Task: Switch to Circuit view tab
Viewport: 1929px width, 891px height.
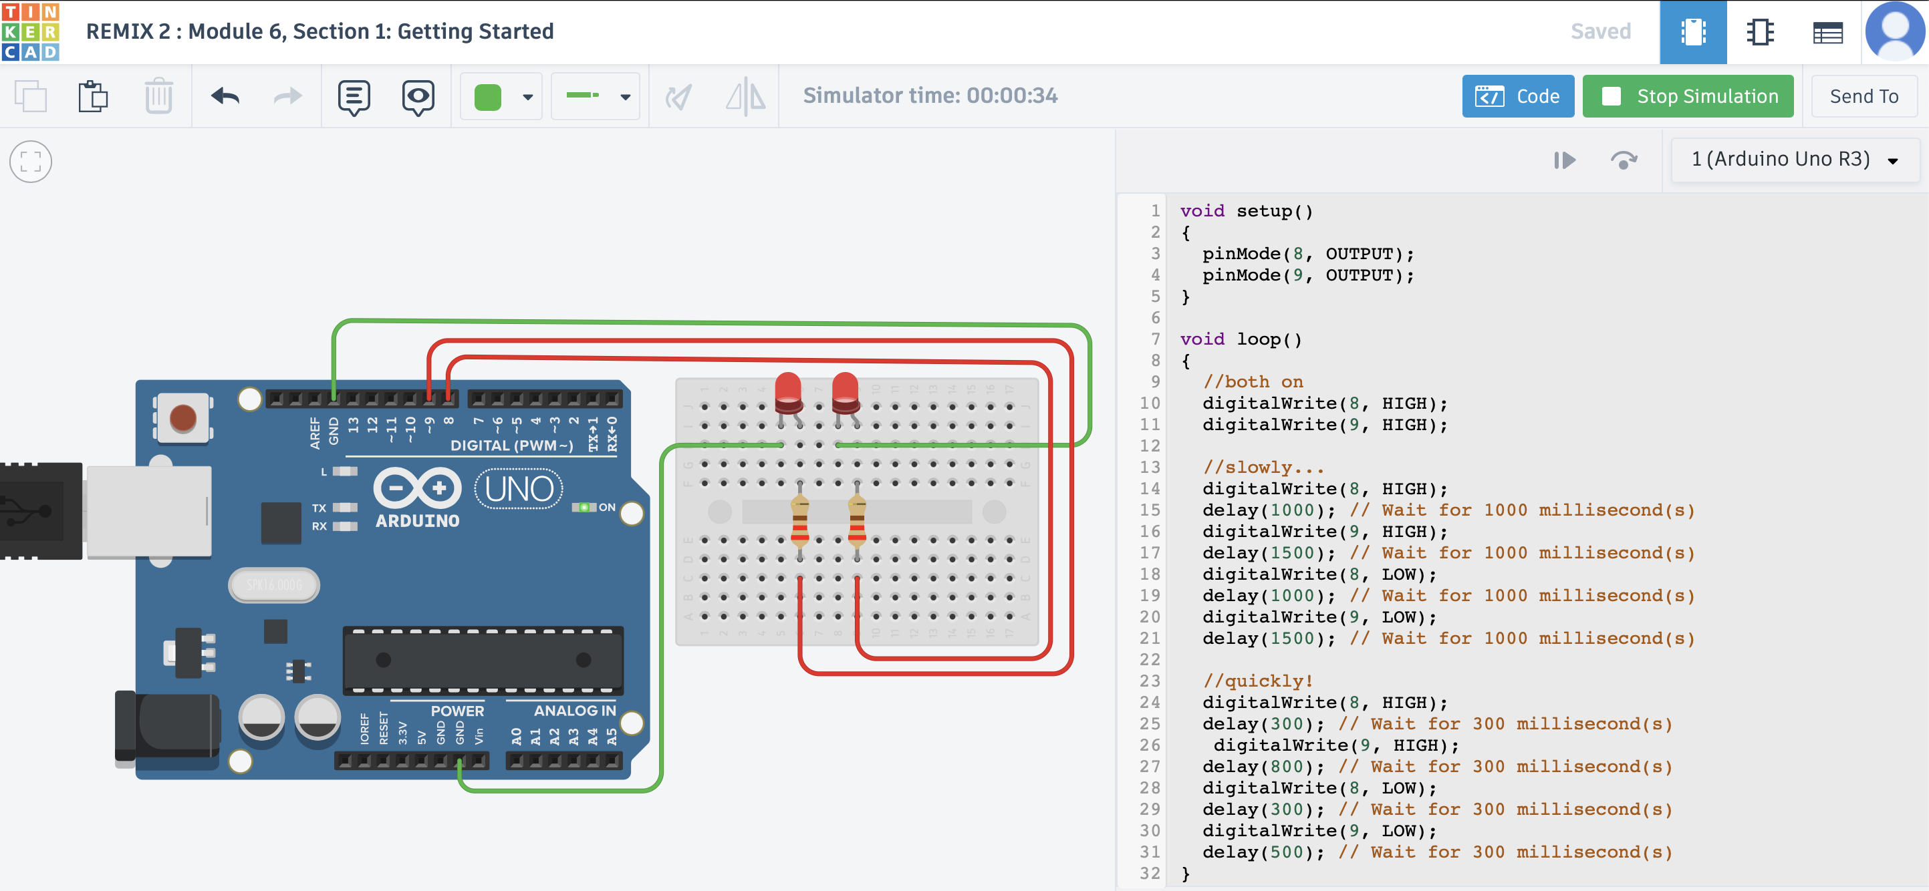Action: (1692, 32)
